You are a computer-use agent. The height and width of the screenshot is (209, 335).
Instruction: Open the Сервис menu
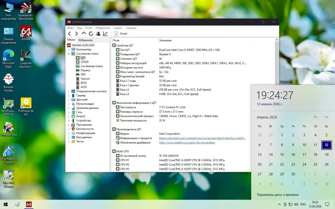point(118,28)
